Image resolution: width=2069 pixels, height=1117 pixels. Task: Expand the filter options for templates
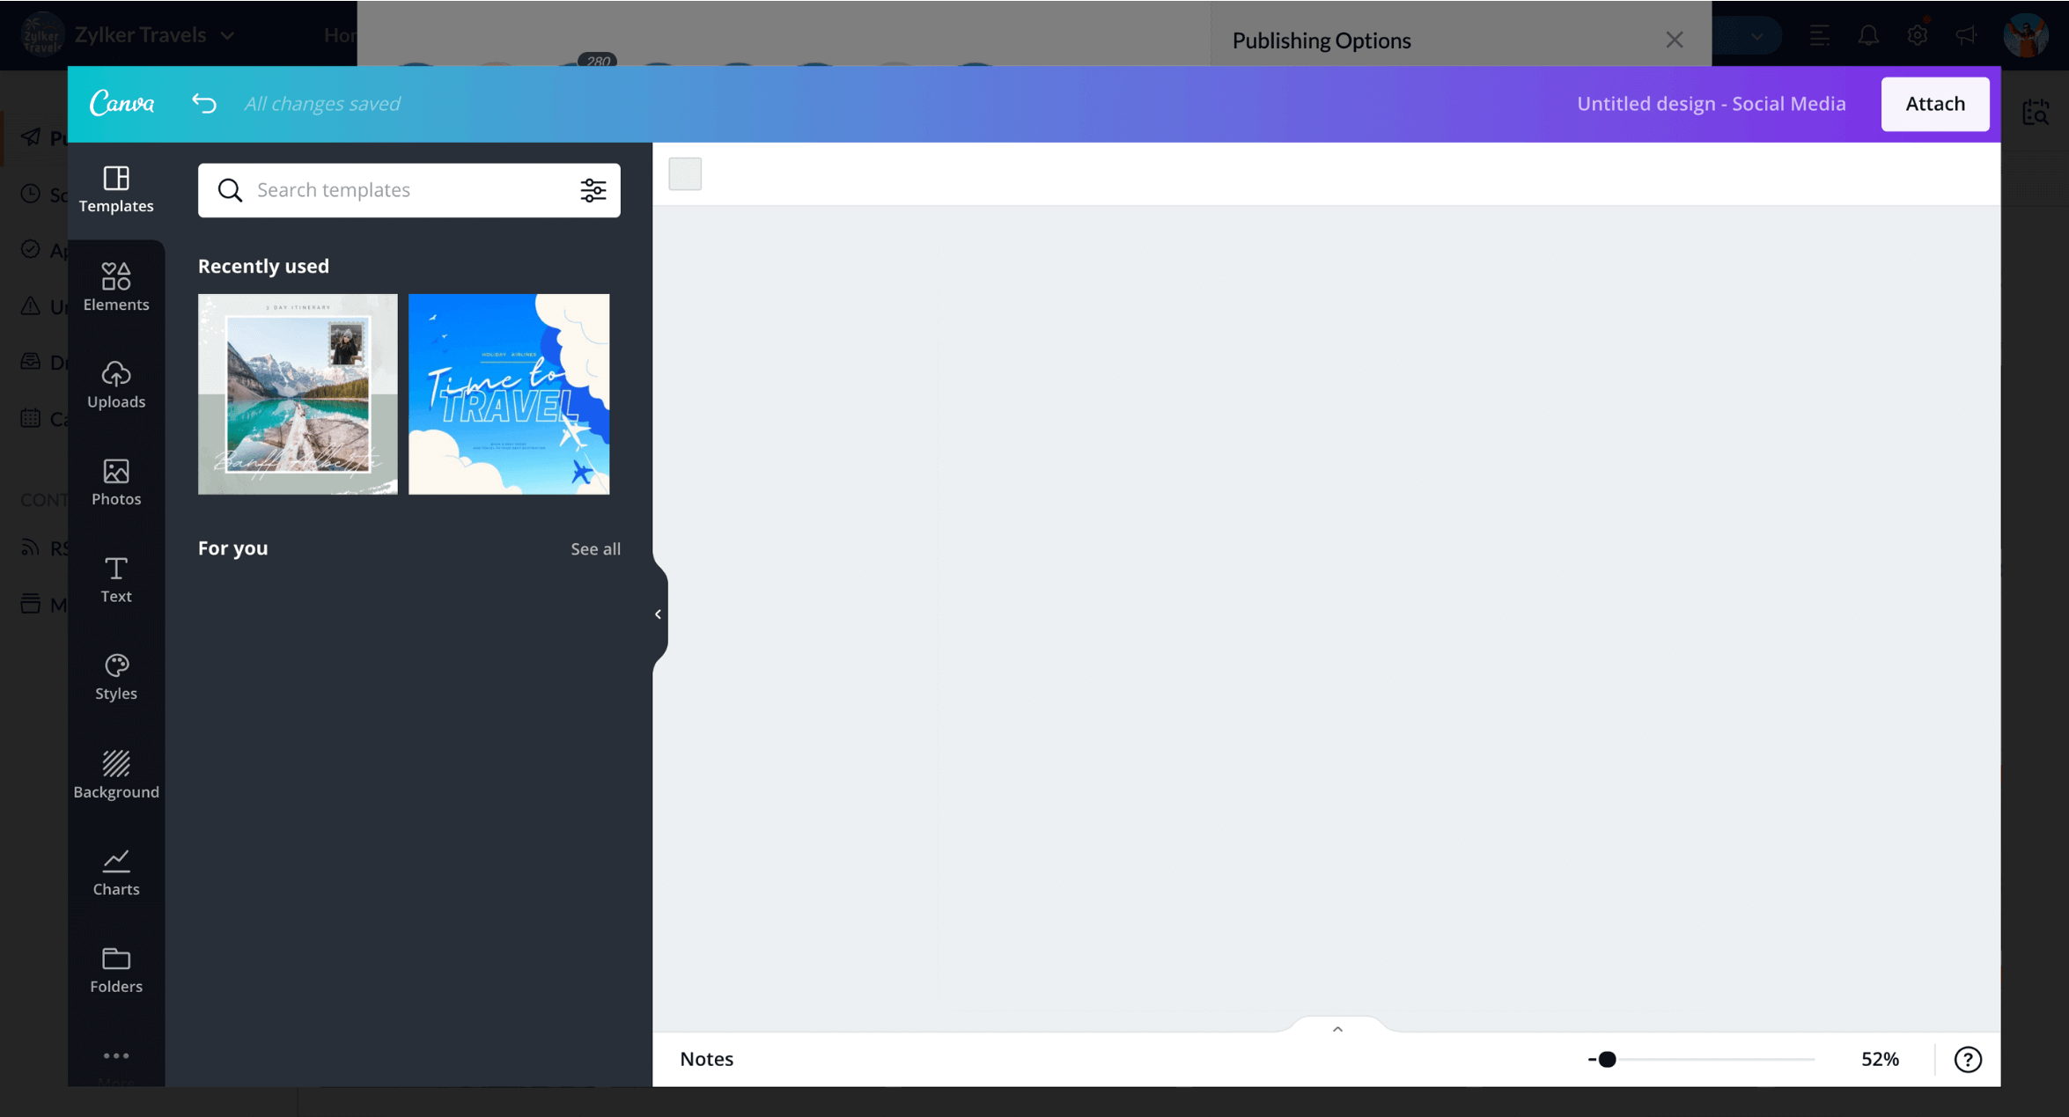(x=594, y=190)
